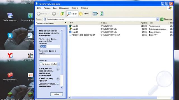179x100 pixels.
Task: Click the Файл справки type cell
Action: pos(155,32)
